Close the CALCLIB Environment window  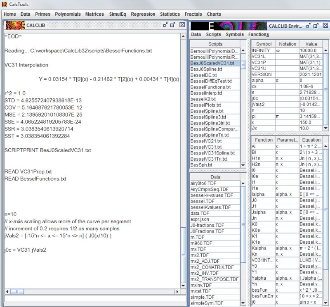tap(325, 26)
